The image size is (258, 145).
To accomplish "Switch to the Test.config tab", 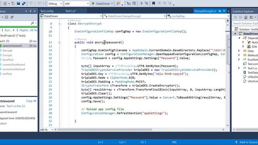I will tap(47, 11).
